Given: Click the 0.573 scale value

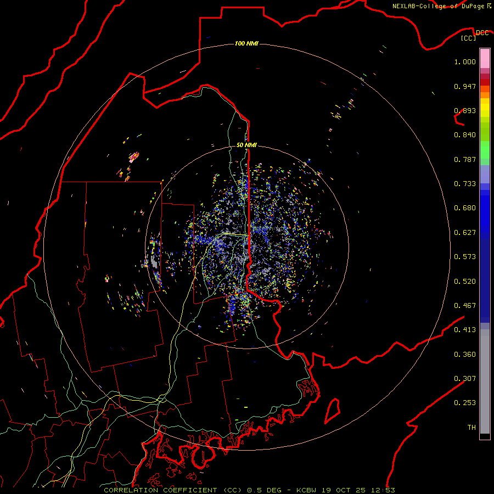Looking at the screenshot, I should pos(465,257).
